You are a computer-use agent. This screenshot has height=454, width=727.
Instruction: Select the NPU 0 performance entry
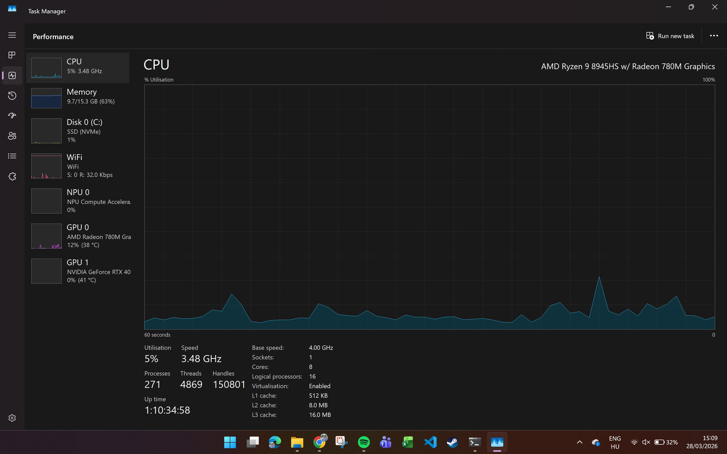pos(78,201)
